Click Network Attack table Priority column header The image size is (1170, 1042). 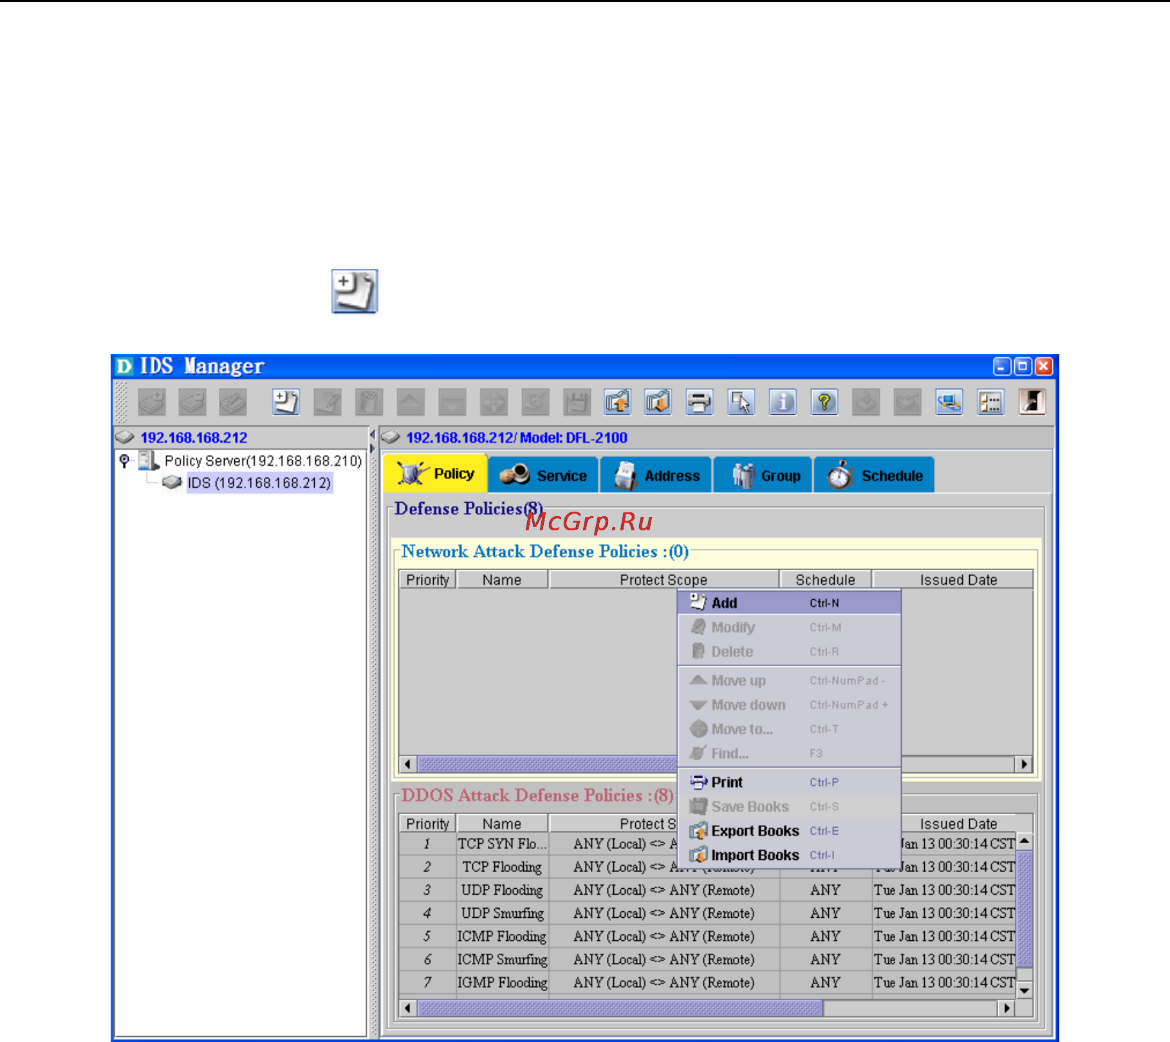click(427, 580)
